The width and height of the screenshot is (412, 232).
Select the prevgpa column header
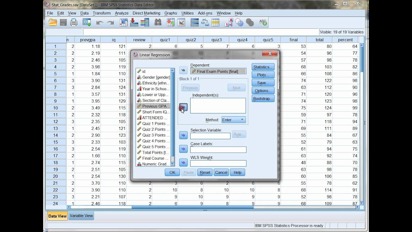[x=88, y=40]
